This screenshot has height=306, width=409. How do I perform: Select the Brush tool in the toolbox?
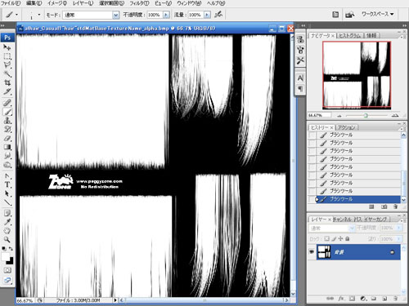pyautogui.click(x=7, y=112)
